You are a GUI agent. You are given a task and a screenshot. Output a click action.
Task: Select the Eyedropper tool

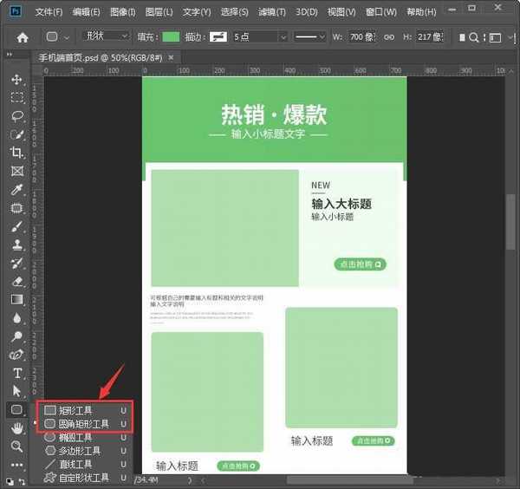pos(16,190)
